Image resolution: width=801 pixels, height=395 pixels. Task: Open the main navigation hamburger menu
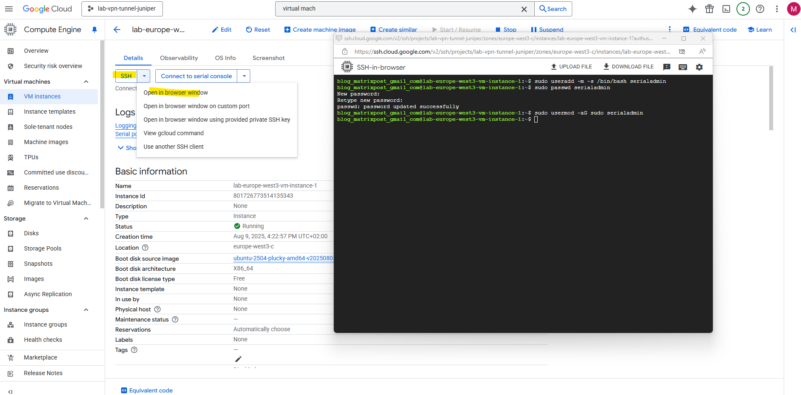(x=9, y=9)
